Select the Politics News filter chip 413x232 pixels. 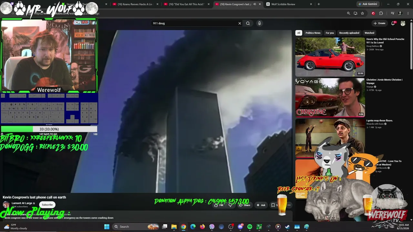click(313, 33)
